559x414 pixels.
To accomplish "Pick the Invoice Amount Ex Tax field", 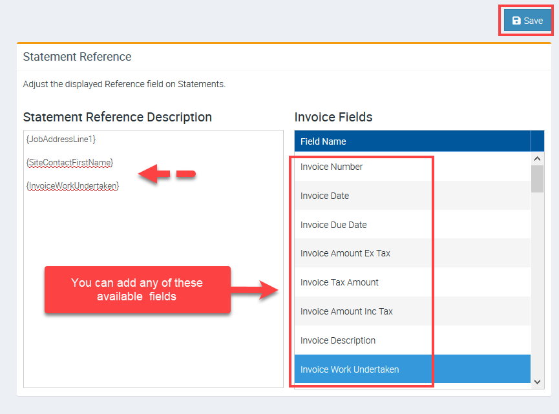I will 345,253.
